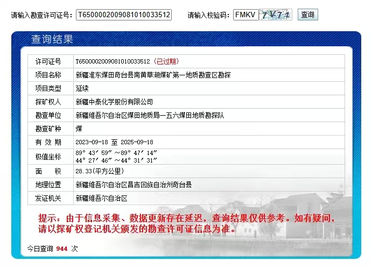Click the 项目类型 row header
372x268 pixels.
pos(48,88)
